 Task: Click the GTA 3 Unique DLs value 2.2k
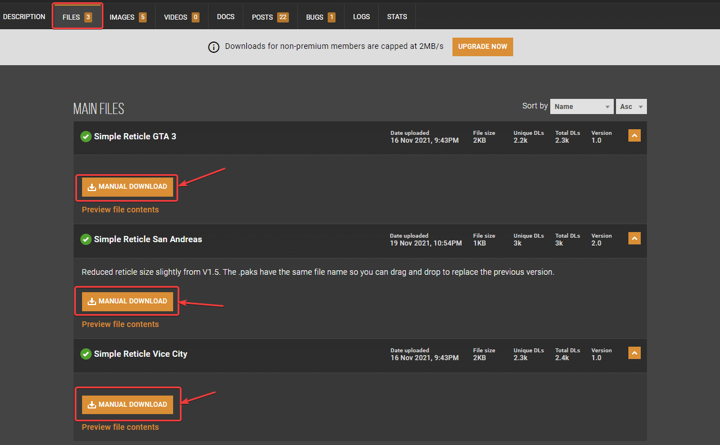pos(520,140)
